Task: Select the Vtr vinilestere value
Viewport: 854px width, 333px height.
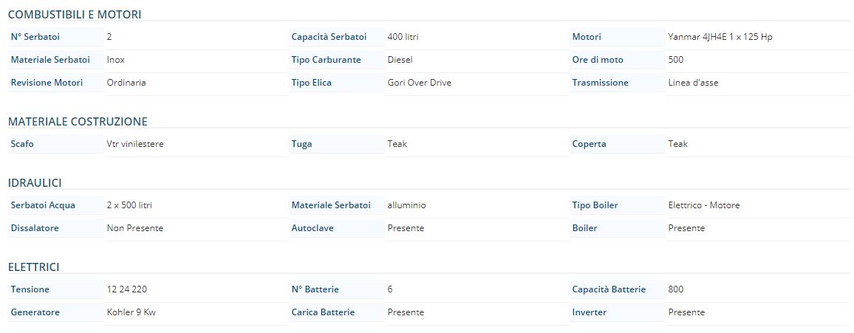Action: click(x=135, y=144)
